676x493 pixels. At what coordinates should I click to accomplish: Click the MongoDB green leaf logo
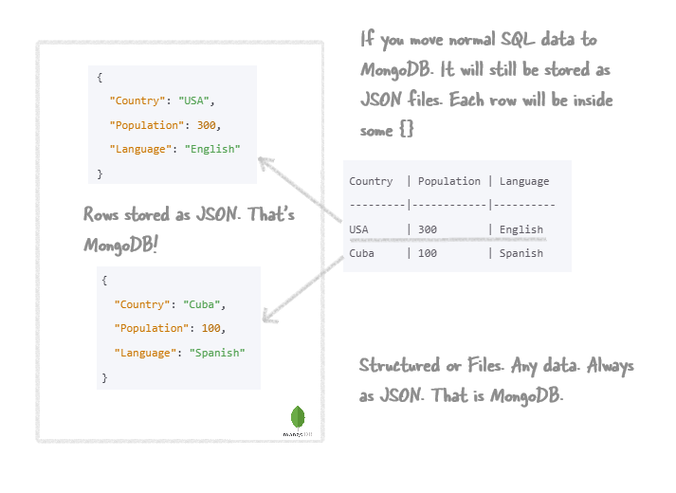pyautogui.click(x=298, y=417)
